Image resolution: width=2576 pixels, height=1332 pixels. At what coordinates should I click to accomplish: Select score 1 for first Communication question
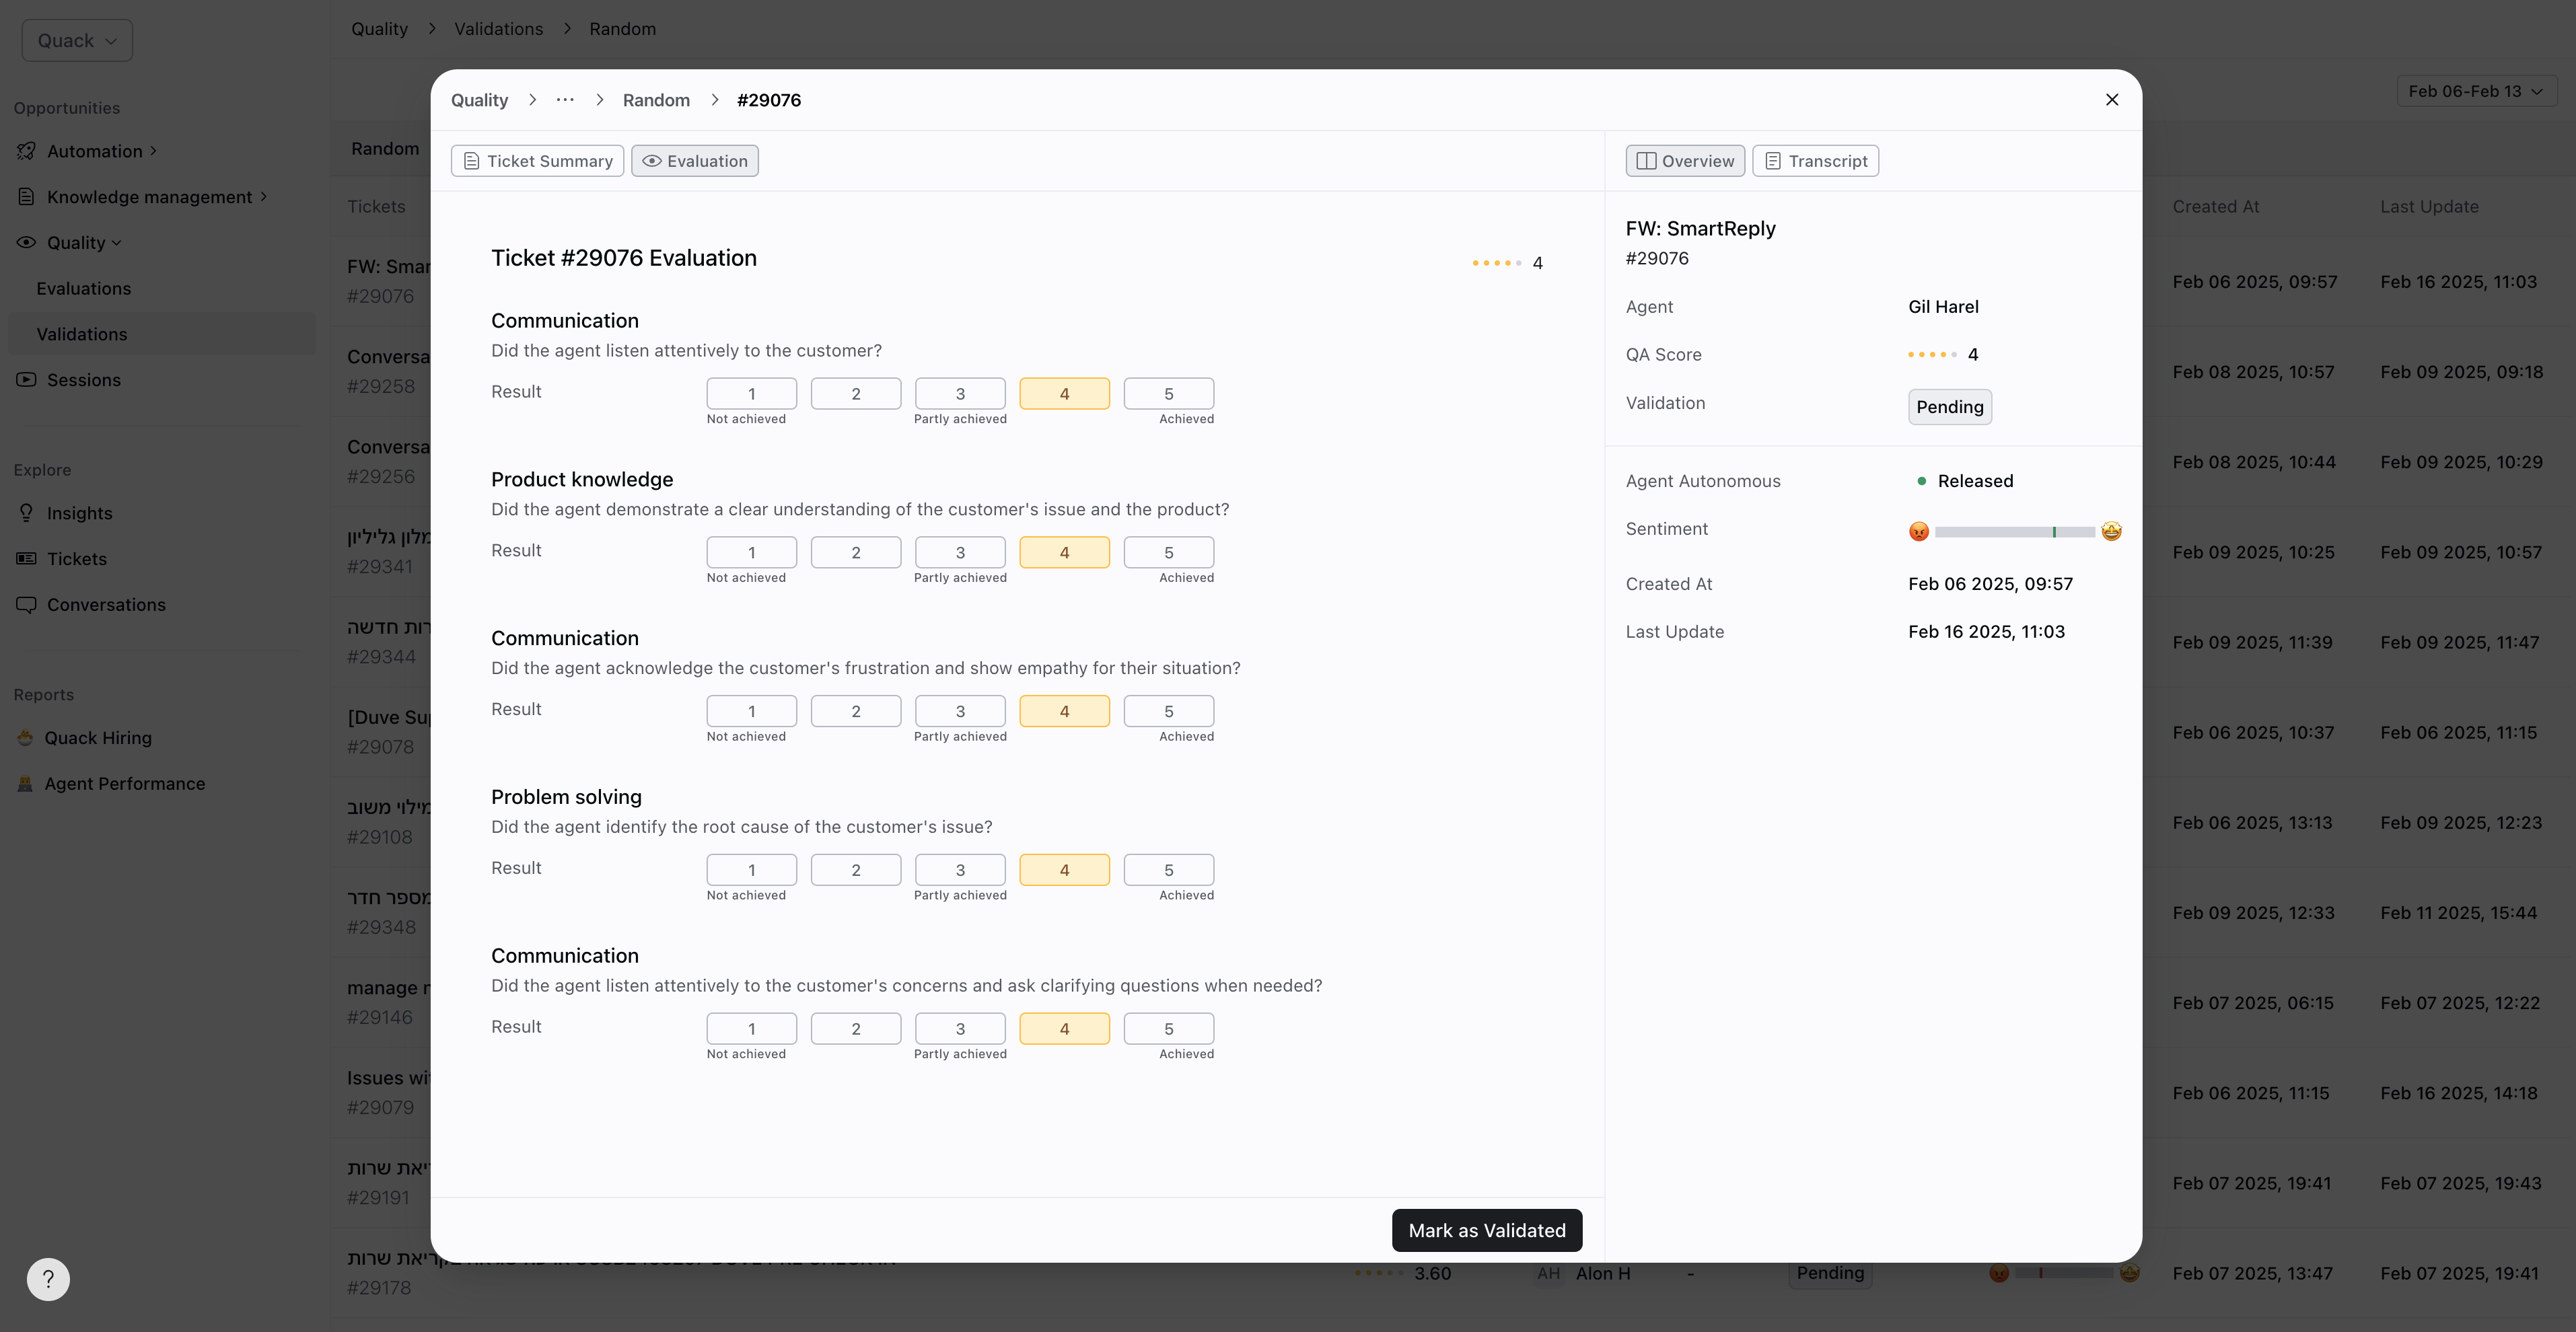[x=751, y=394]
